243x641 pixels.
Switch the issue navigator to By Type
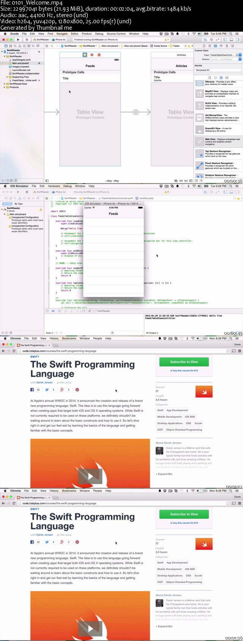pos(18,204)
